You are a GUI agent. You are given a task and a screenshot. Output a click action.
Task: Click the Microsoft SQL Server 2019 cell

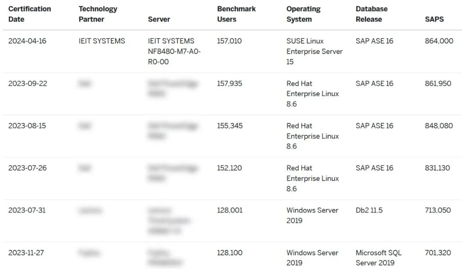click(x=379, y=257)
